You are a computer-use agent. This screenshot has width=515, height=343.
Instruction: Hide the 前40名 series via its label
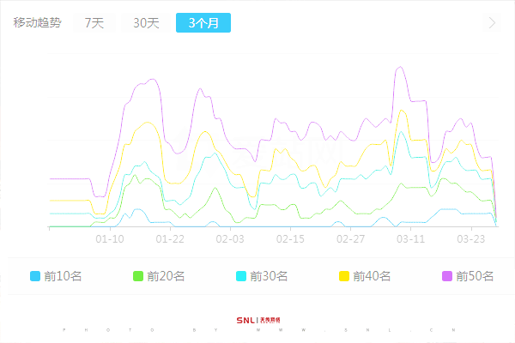[372, 276]
